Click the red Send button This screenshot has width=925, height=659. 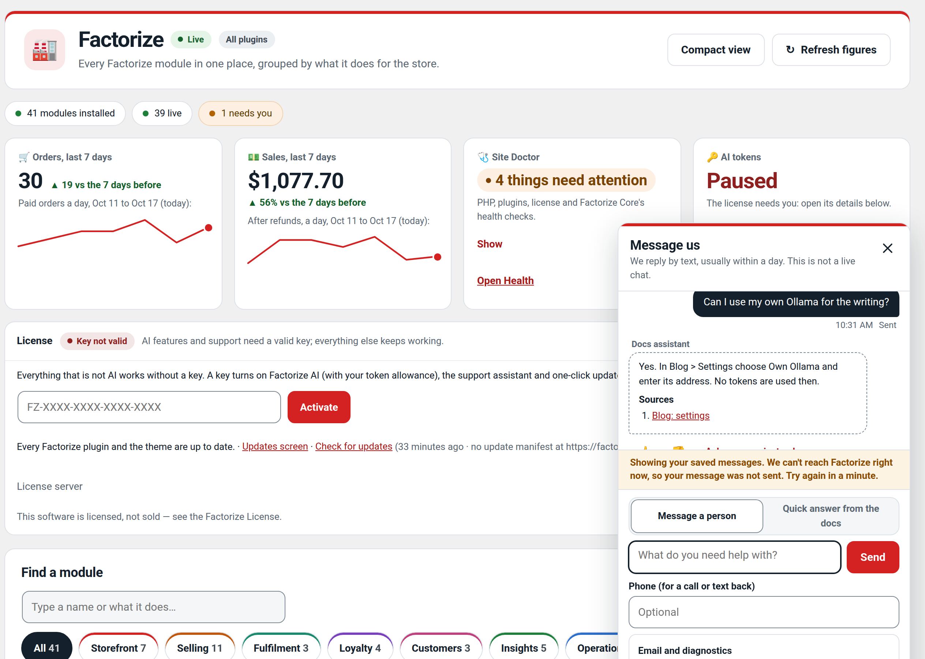tap(873, 557)
